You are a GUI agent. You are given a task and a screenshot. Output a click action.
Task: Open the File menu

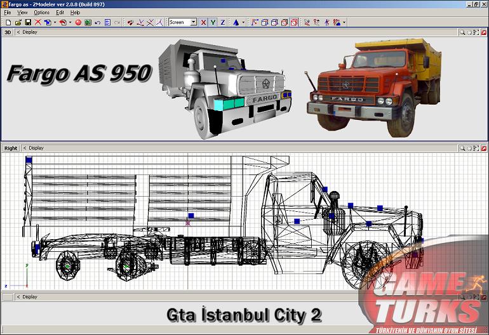click(8, 13)
